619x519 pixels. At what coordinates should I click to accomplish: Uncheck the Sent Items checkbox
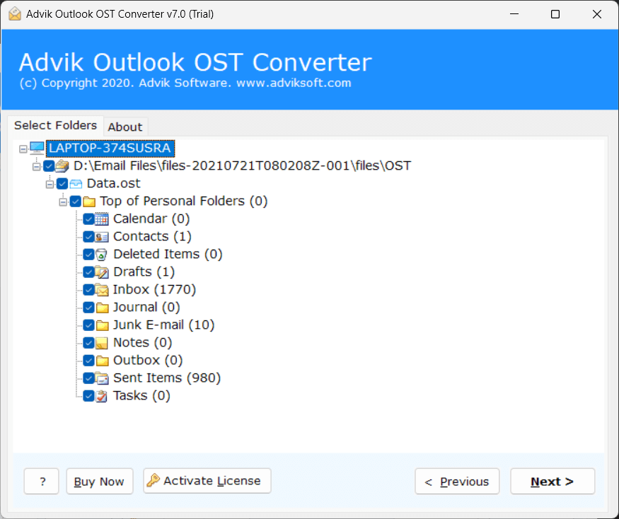[88, 378]
